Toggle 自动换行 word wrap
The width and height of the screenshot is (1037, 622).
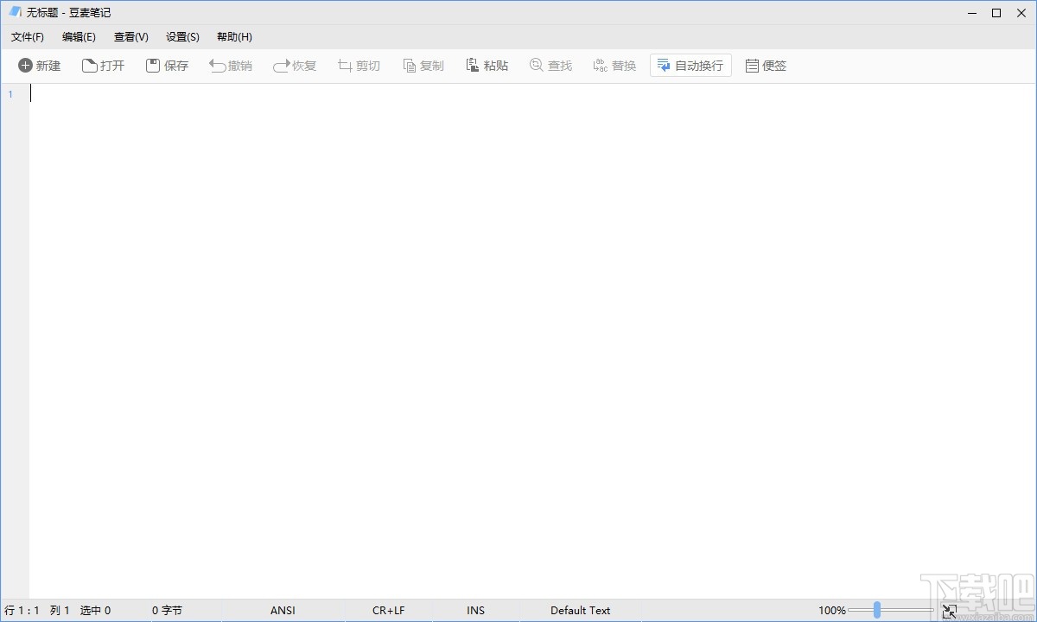coord(690,66)
